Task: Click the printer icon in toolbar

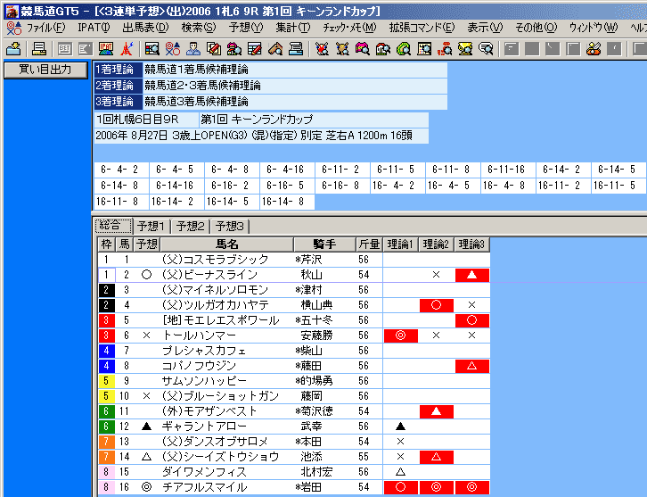Action: 38,48
